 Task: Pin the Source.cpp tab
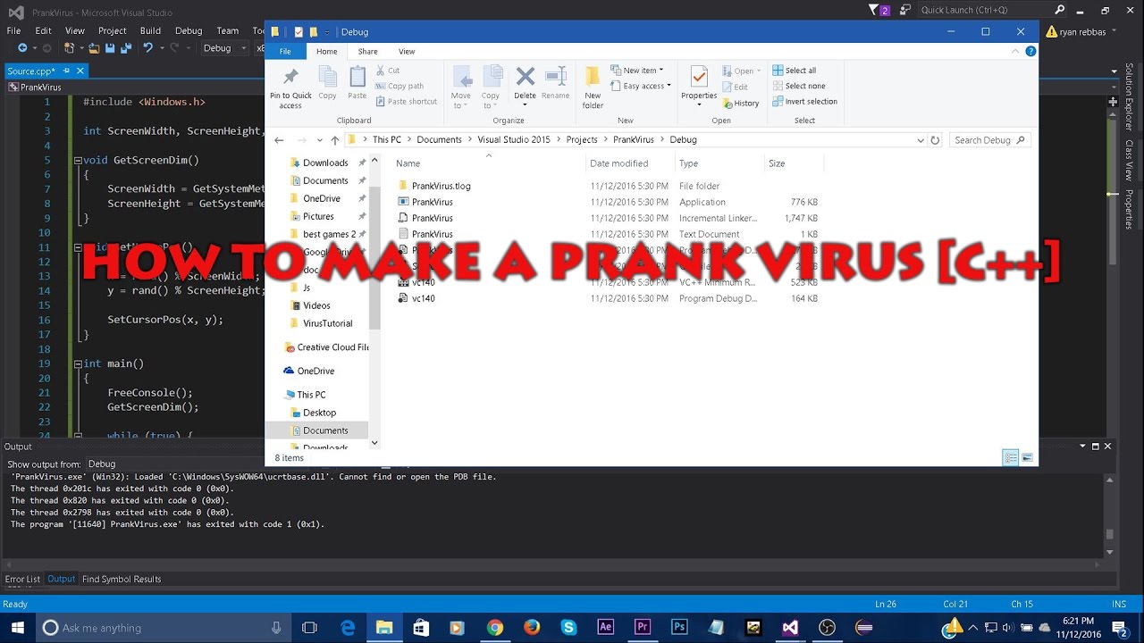(x=65, y=71)
